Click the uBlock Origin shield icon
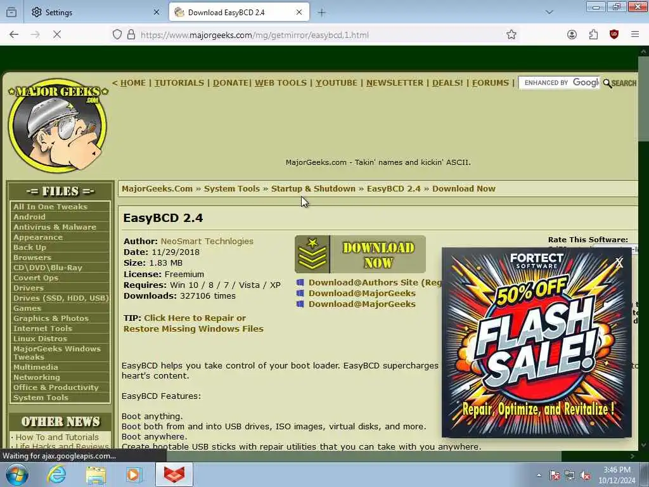The width and height of the screenshot is (649, 487). (614, 35)
